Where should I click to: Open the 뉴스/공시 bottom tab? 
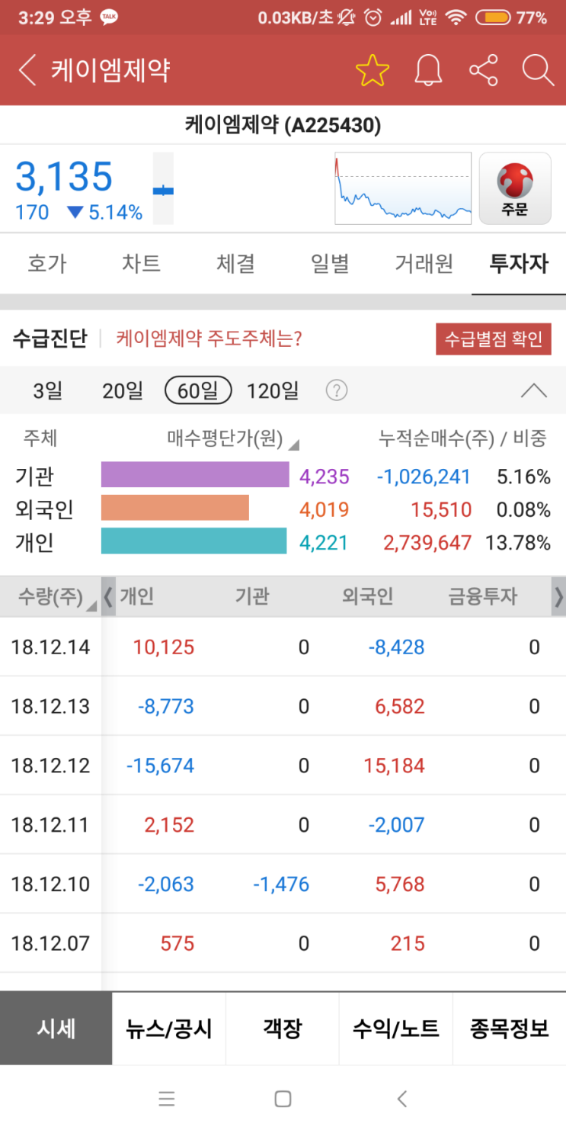pos(169,1029)
